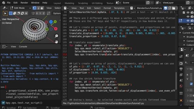The height and width of the screenshot is (109, 194).
Task: Open the text editor Text menu
Action: click(x=82, y=8)
